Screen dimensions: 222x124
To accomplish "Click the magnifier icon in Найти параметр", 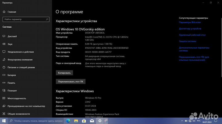I will coord(47,19).
